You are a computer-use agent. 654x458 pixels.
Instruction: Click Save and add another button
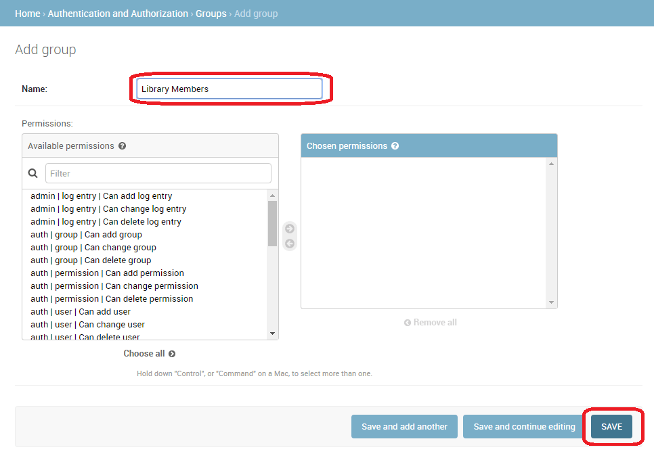click(404, 427)
